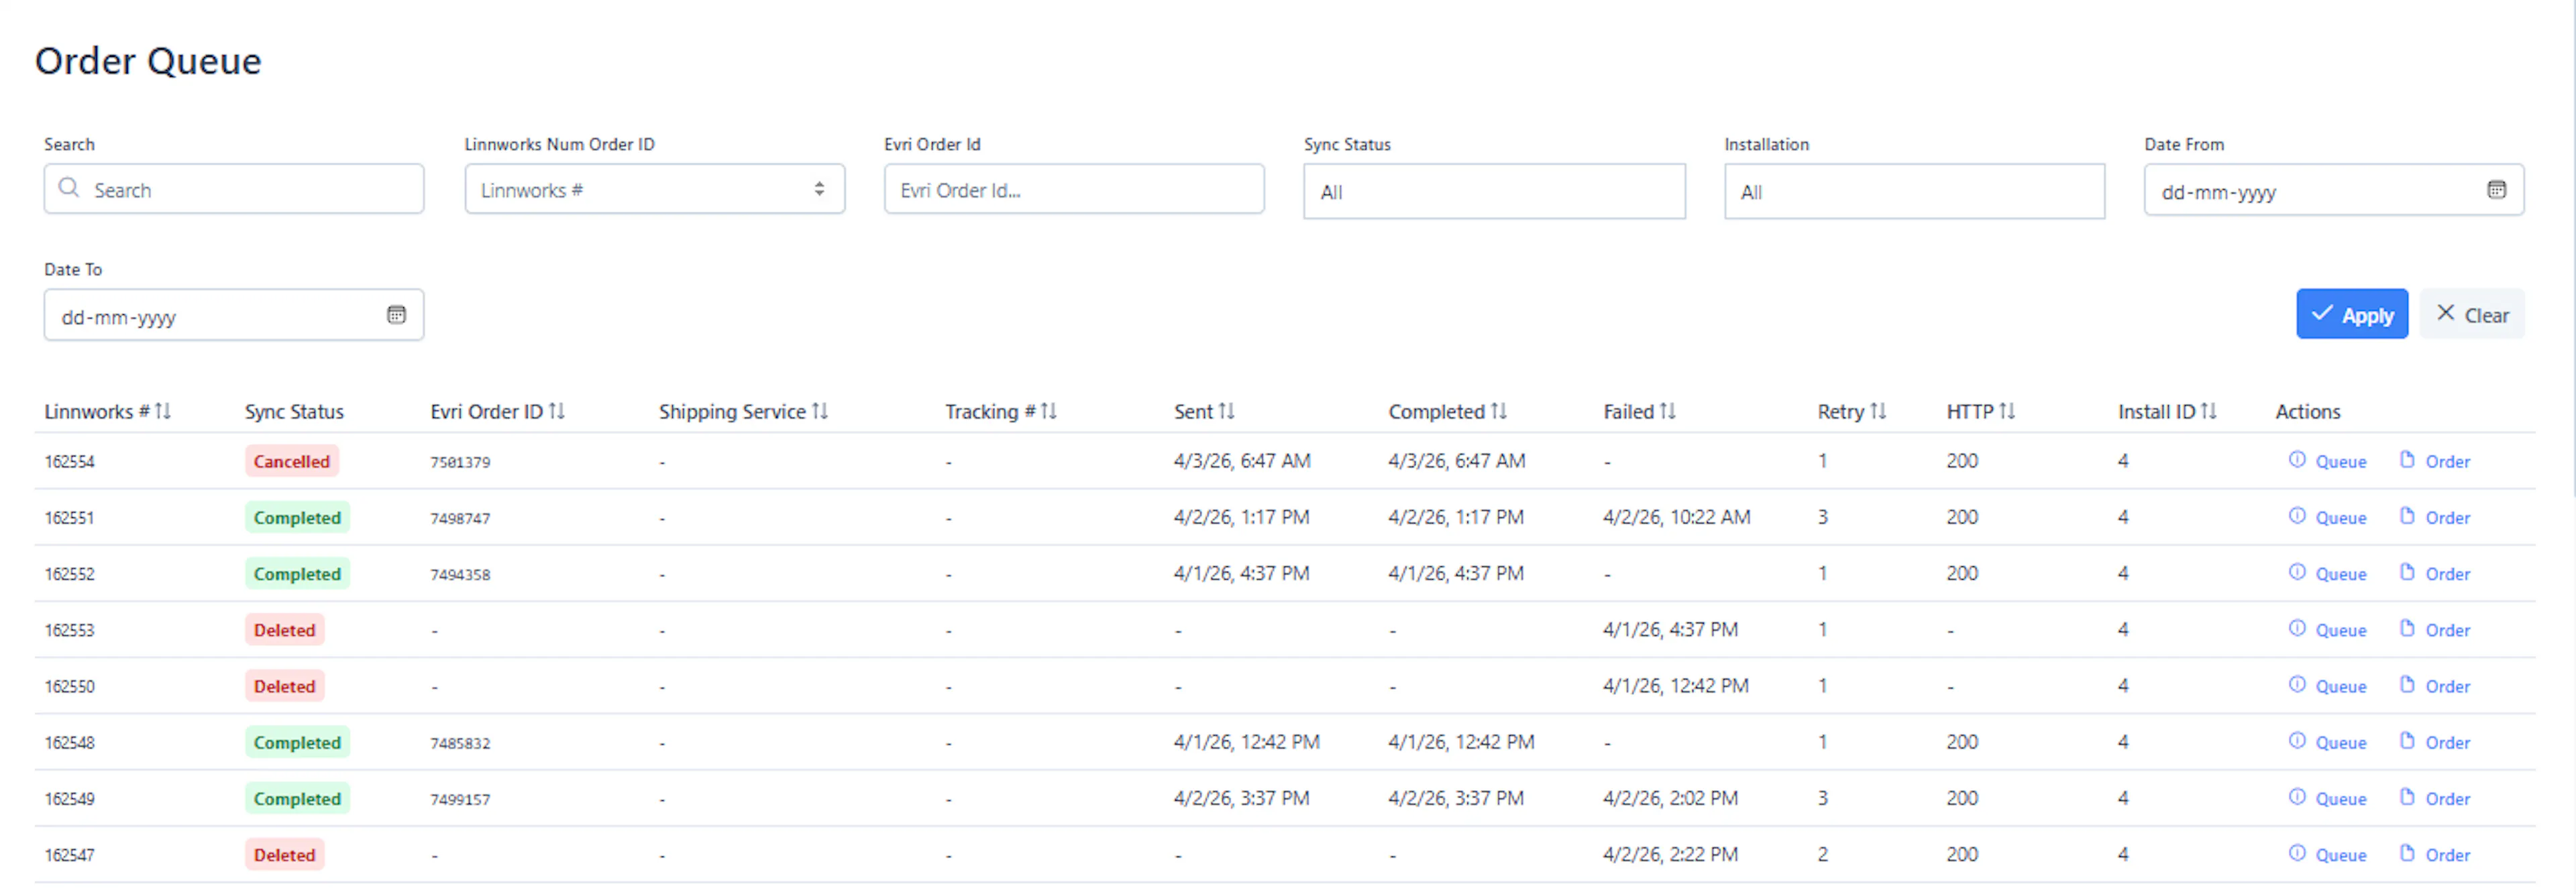Click the Deleted badge for order 162547

(x=284, y=855)
